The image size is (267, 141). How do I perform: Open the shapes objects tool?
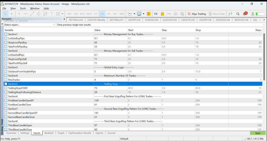[58, 14]
